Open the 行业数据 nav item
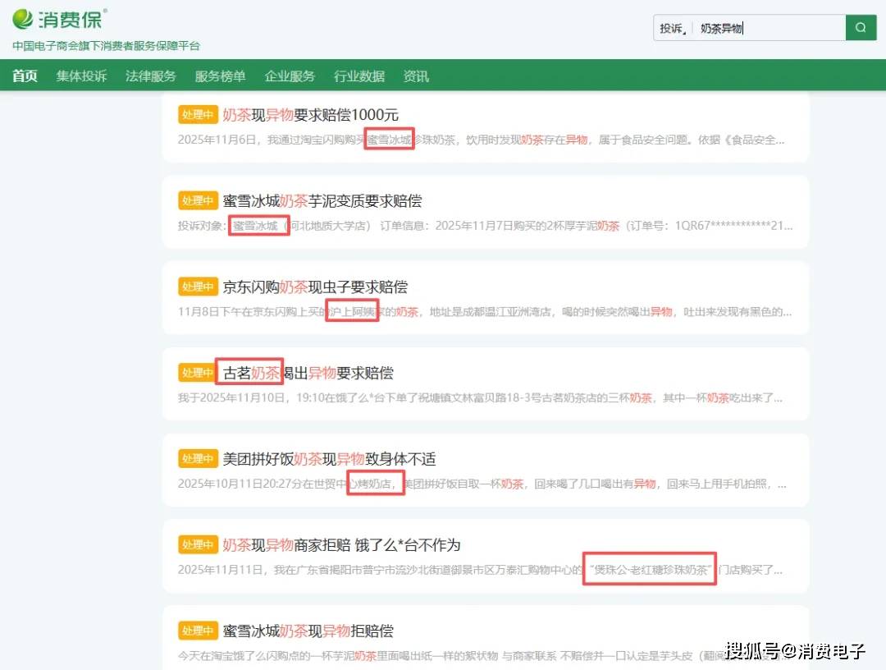The width and height of the screenshot is (886, 670). click(359, 76)
